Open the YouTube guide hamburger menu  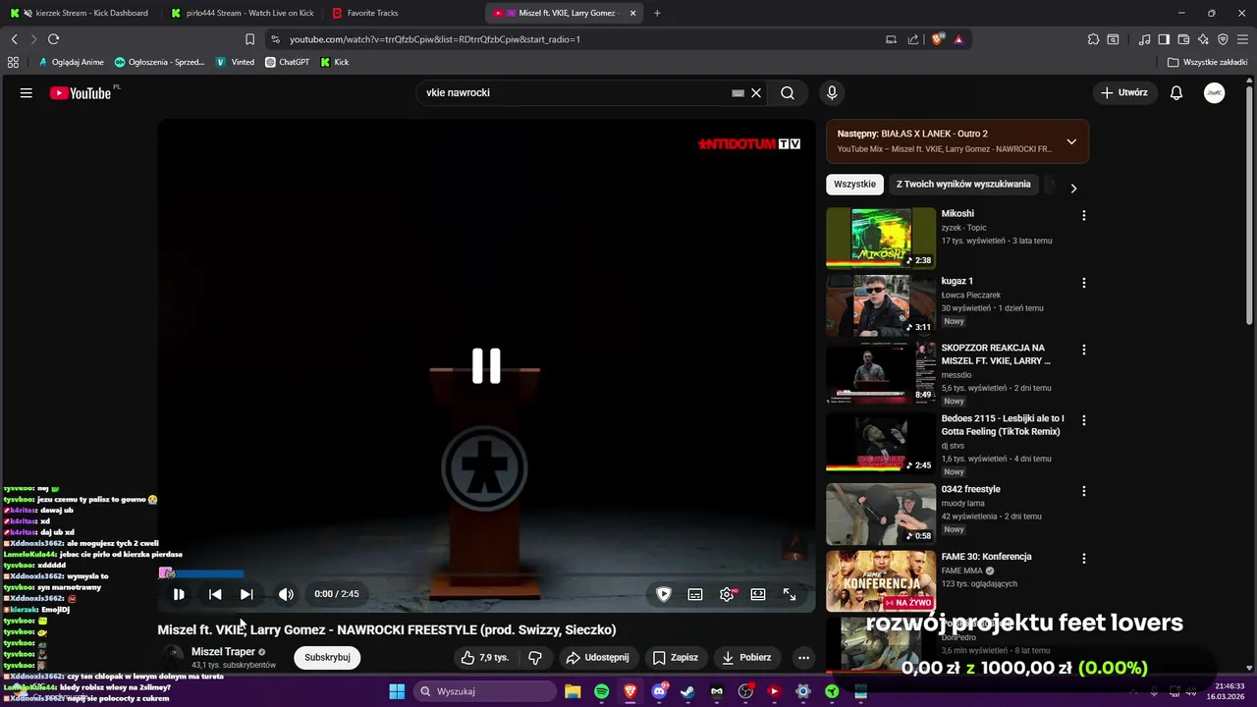point(27,92)
